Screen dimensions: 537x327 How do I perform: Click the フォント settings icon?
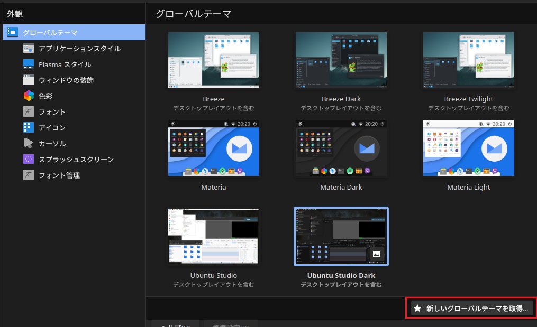click(29, 111)
